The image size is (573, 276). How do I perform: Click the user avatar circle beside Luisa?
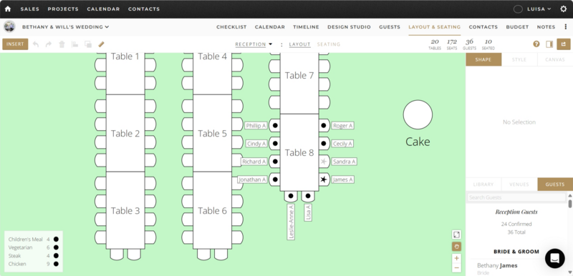click(x=518, y=9)
